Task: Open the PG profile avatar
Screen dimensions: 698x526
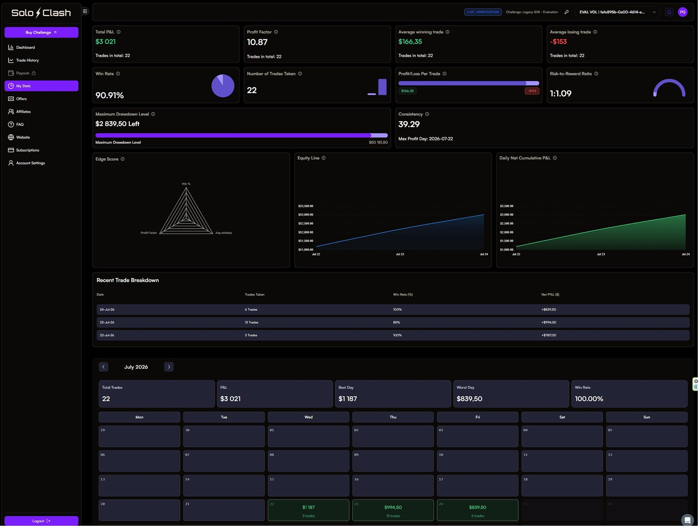Action: tap(682, 12)
